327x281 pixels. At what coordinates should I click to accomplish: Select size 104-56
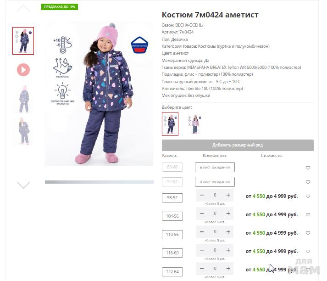pyautogui.click(x=172, y=216)
